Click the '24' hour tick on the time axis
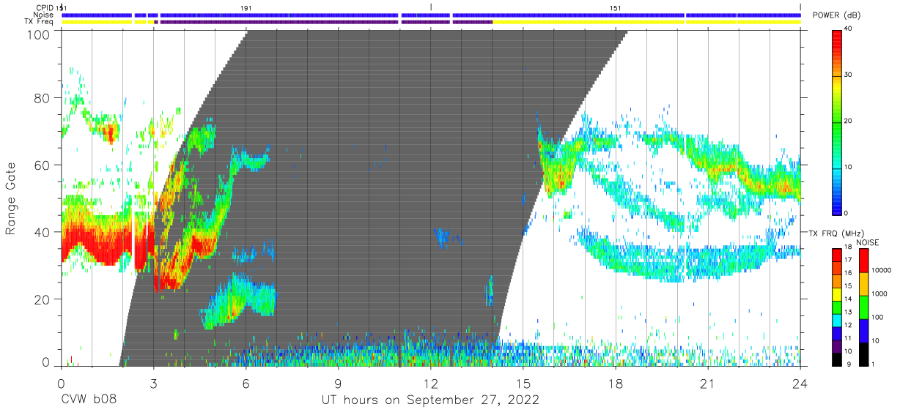This screenshot has height=415, width=900. pyautogui.click(x=800, y=383)
